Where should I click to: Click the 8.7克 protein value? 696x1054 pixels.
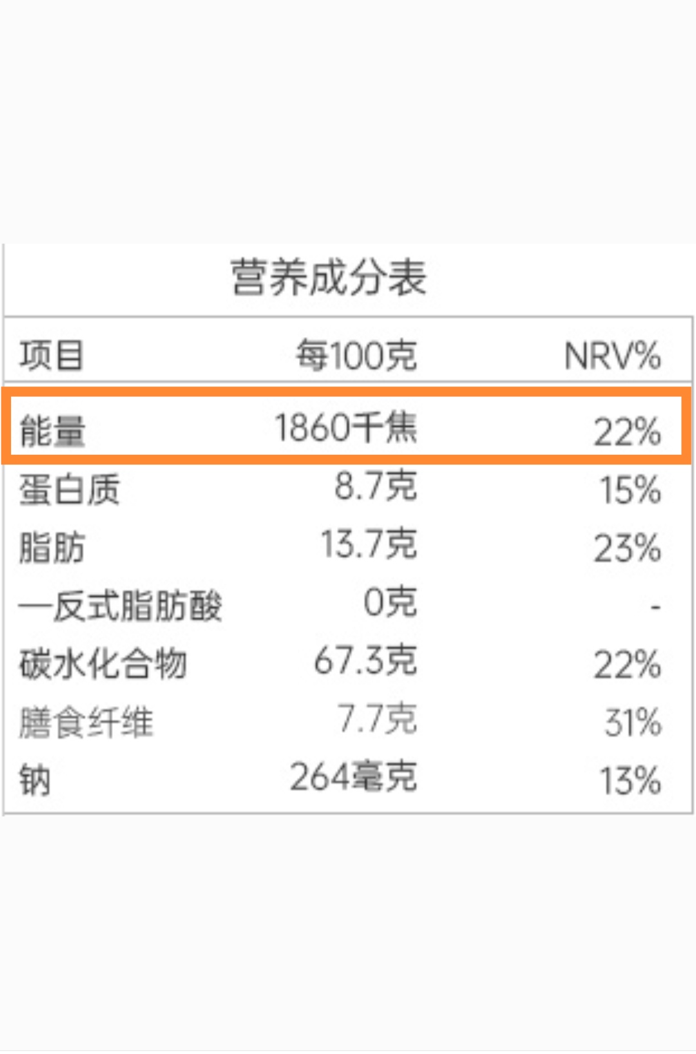pyautogui.click(x=376, y=486)
